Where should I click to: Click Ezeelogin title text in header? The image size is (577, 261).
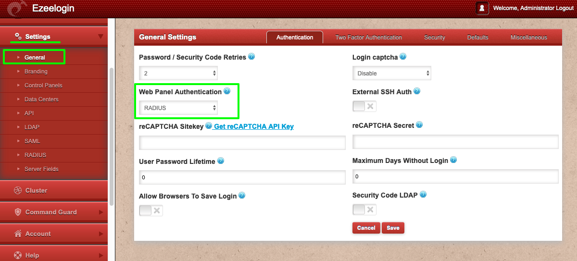point(53,8)
